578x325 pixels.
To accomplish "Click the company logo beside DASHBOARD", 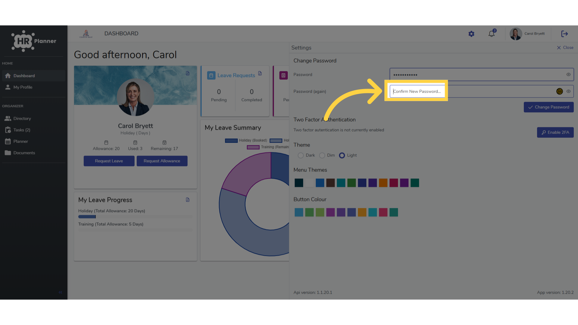I will (86, 34).
